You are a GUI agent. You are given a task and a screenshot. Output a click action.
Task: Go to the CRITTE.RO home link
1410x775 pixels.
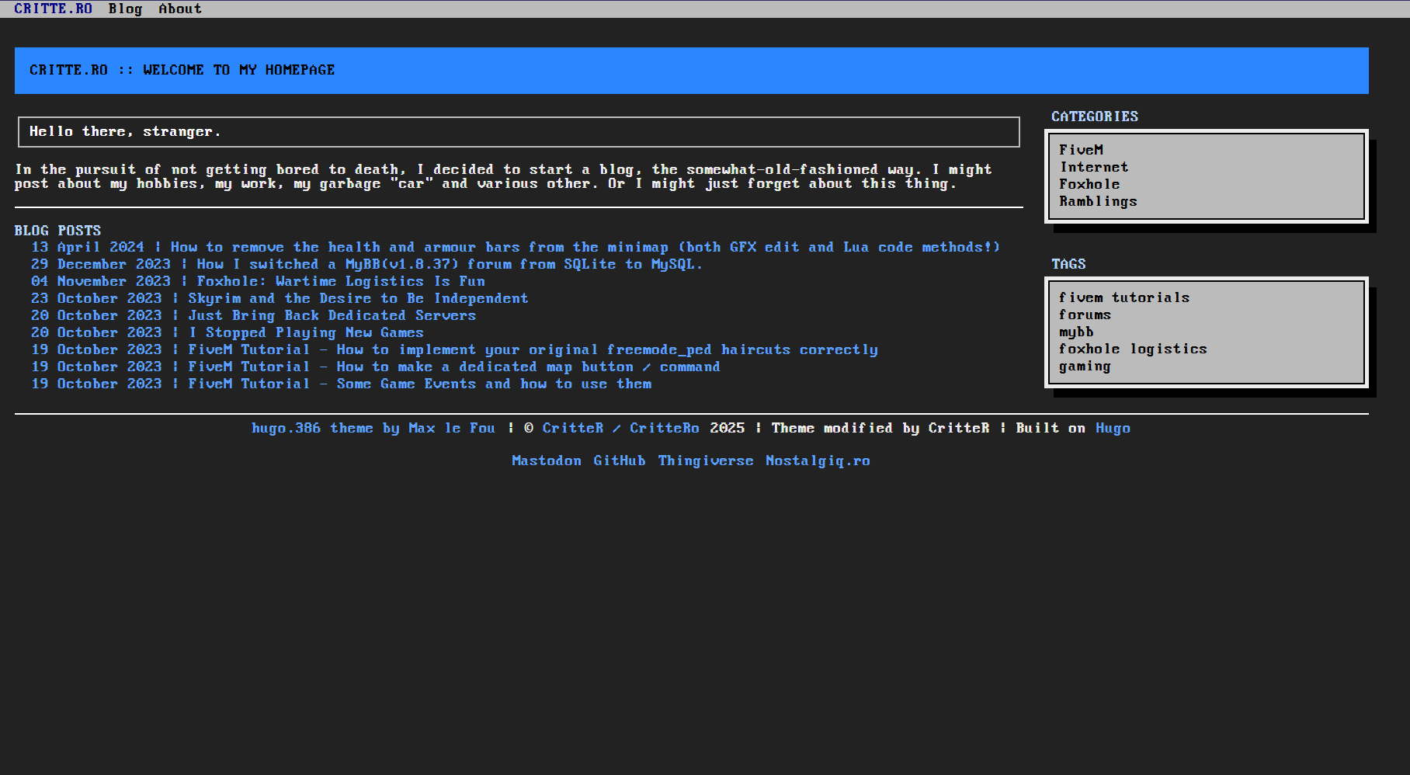(53, 9)
